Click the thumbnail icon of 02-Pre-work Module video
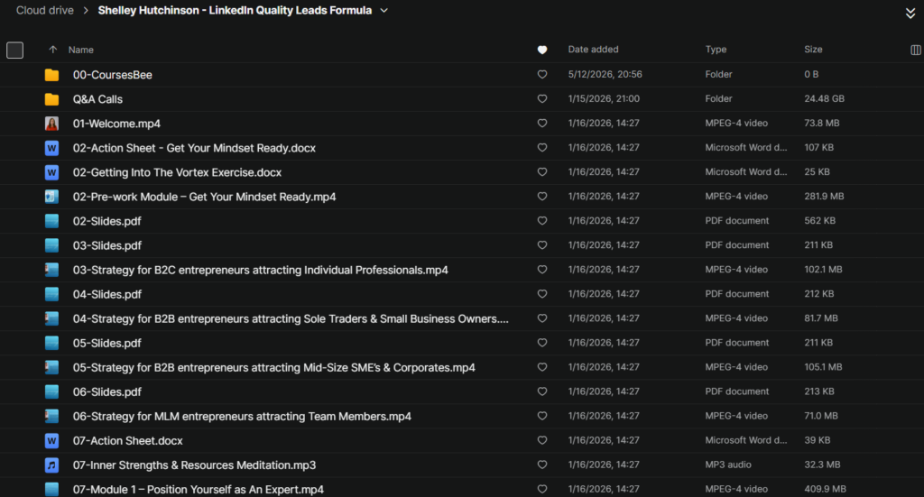This screenshot has height=497, width=924. point(51,197)
